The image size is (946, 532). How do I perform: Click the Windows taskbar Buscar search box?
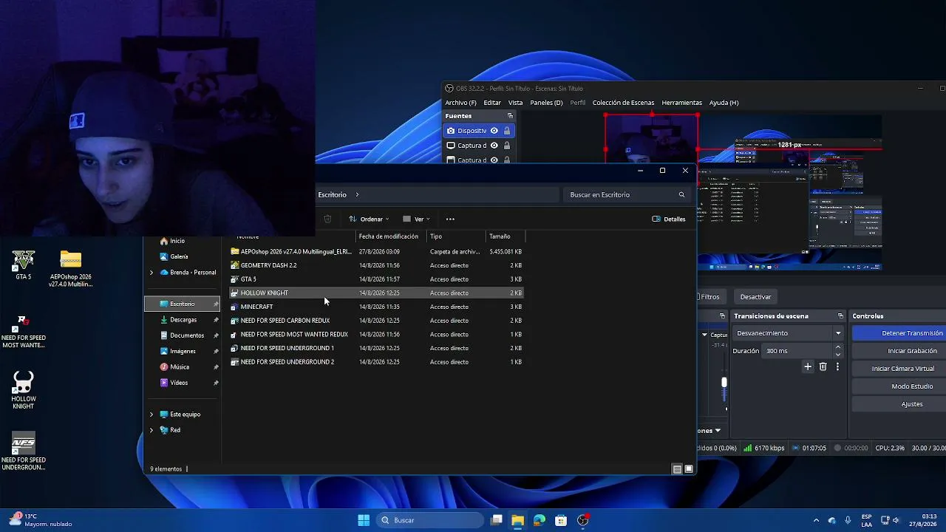[429, 520]
